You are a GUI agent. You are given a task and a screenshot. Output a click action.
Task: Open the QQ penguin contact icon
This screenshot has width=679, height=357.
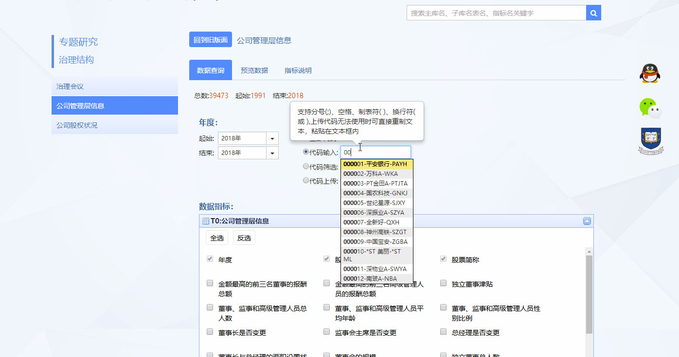(x=650, y=73)
